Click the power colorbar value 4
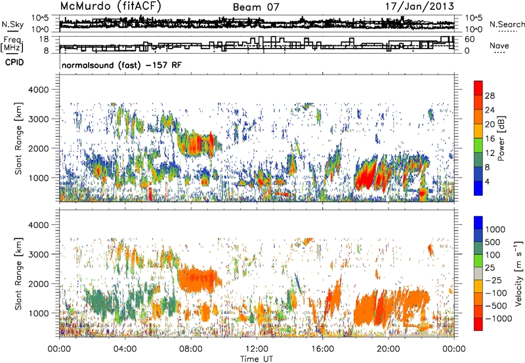Screen dimensions: 525x363 tap(488, 182)
